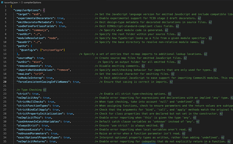Click the opening brace after "compilerOptions" on line 2
The height and width of the screenshot is (144, 233).
(x=44, y=10)
